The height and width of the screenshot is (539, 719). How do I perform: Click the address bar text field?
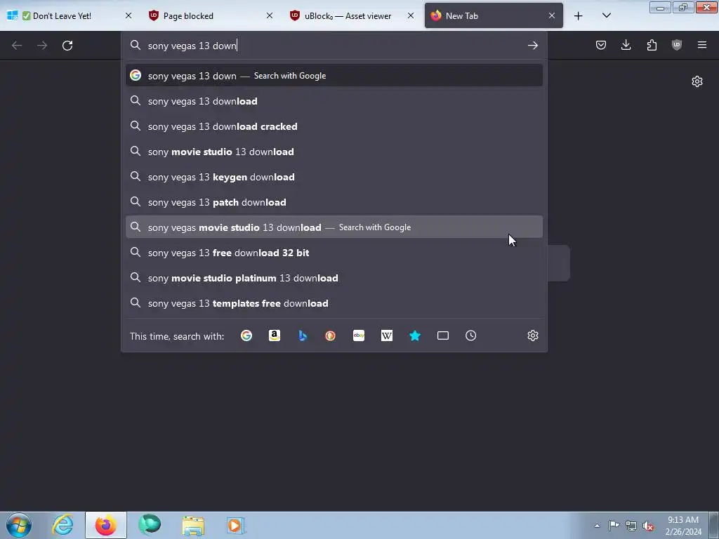click(x=334, y=46)
